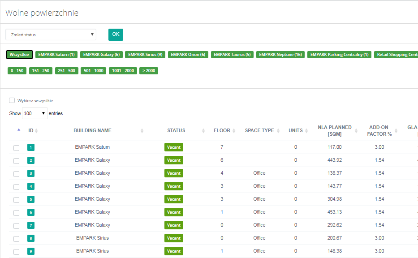Open ID badge 4

[x=31, y=186]
